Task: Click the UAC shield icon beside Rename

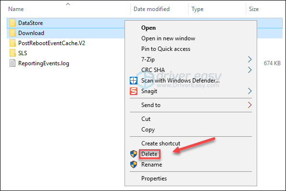Action: coord(134,165)
